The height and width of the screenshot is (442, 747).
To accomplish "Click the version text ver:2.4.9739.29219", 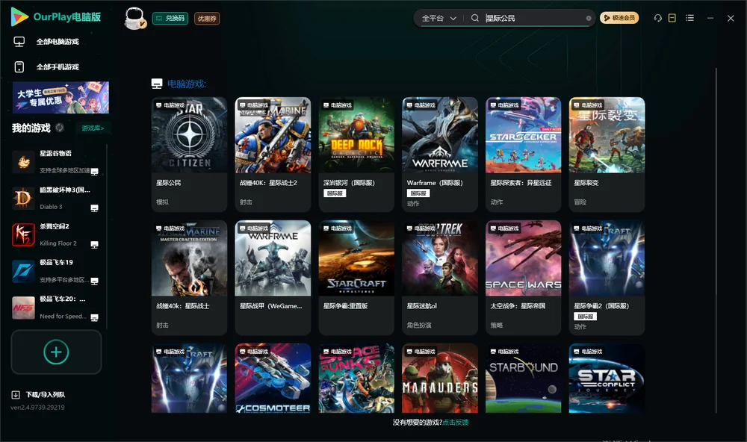I will [x=37, y=407].
